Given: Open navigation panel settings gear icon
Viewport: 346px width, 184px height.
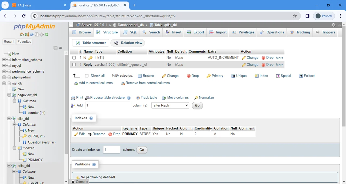Looking at the screenshot, I should (x=42, y=35).
